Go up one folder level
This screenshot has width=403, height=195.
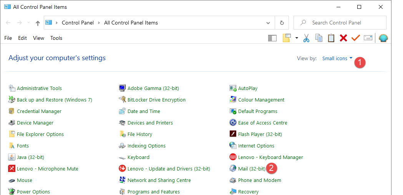click(38, 23)
